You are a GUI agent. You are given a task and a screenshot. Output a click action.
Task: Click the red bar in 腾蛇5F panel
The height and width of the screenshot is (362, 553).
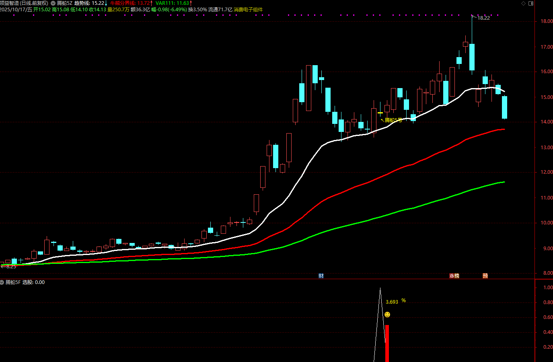point(387,343)
